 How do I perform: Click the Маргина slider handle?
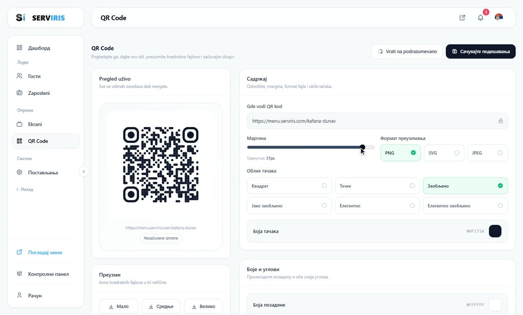coord(362,147)
